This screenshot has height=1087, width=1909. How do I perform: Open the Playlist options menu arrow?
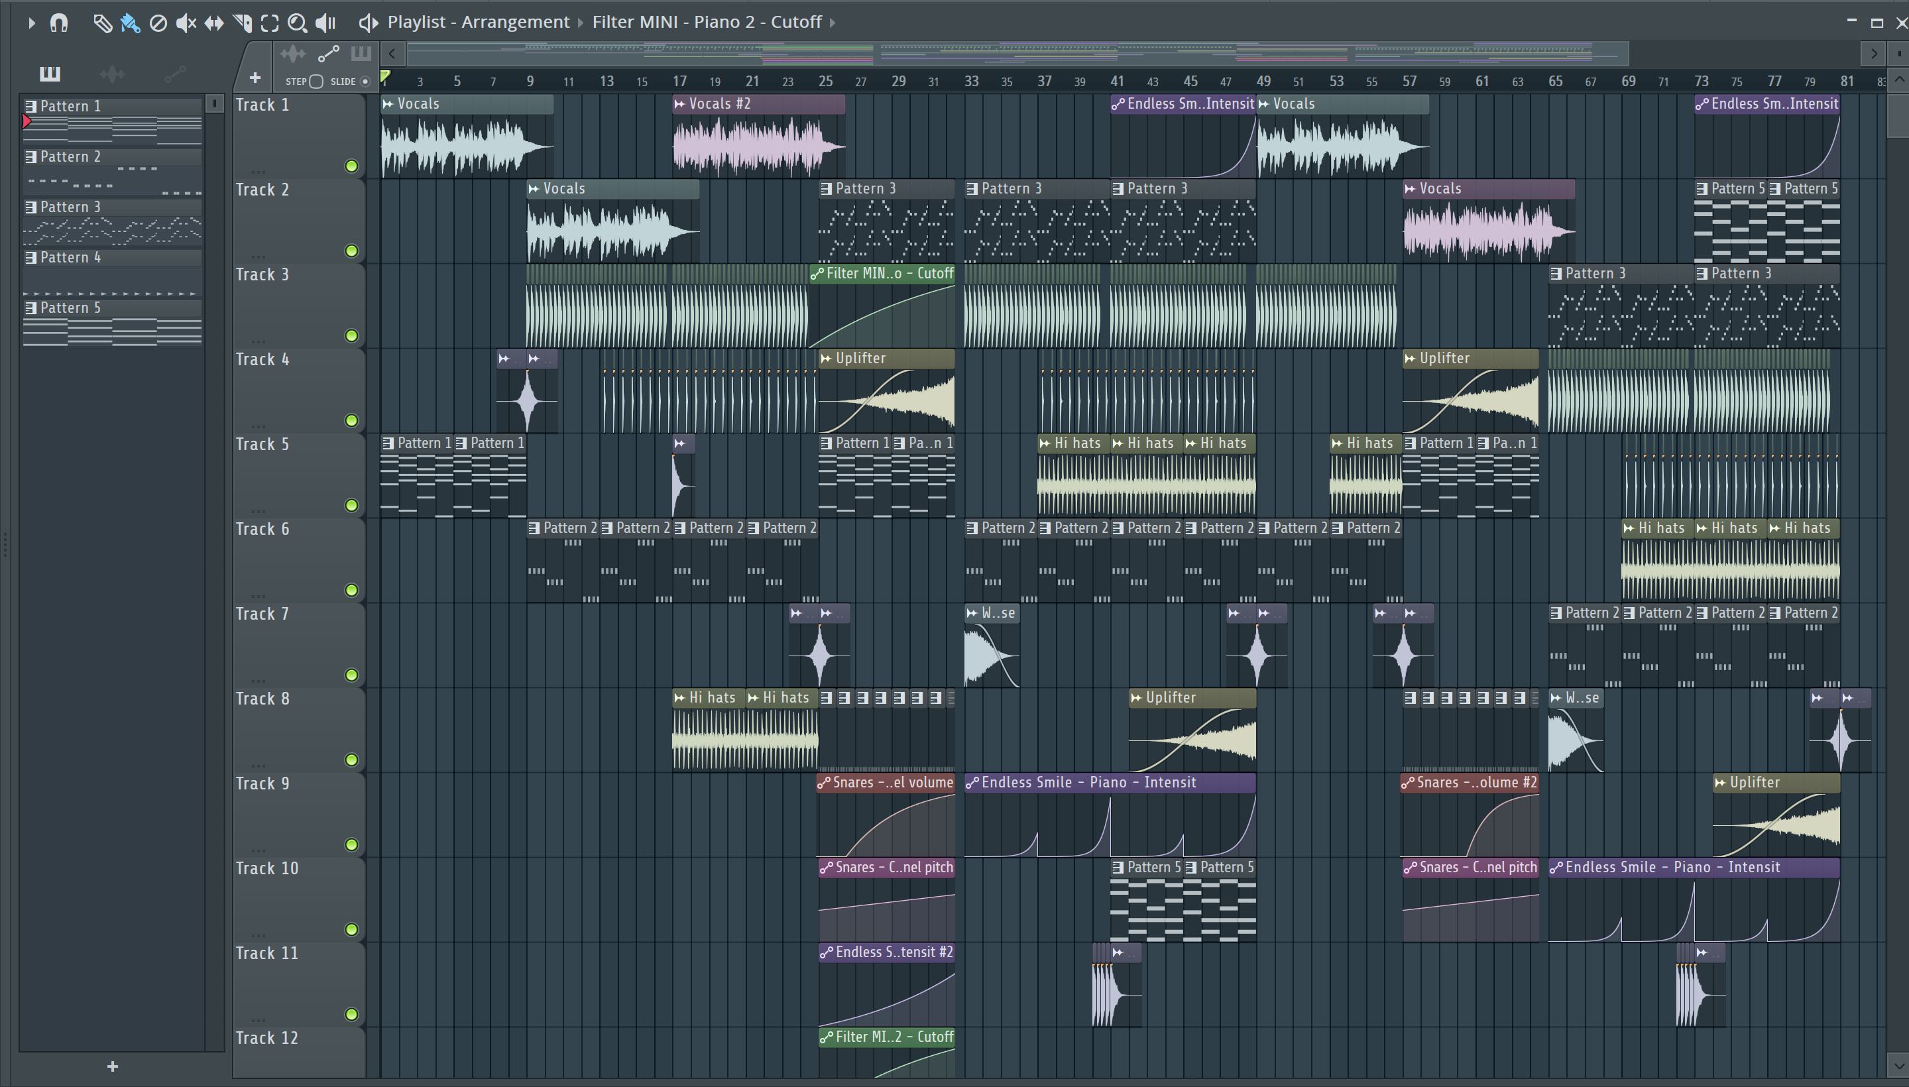(x=31, y=23)
